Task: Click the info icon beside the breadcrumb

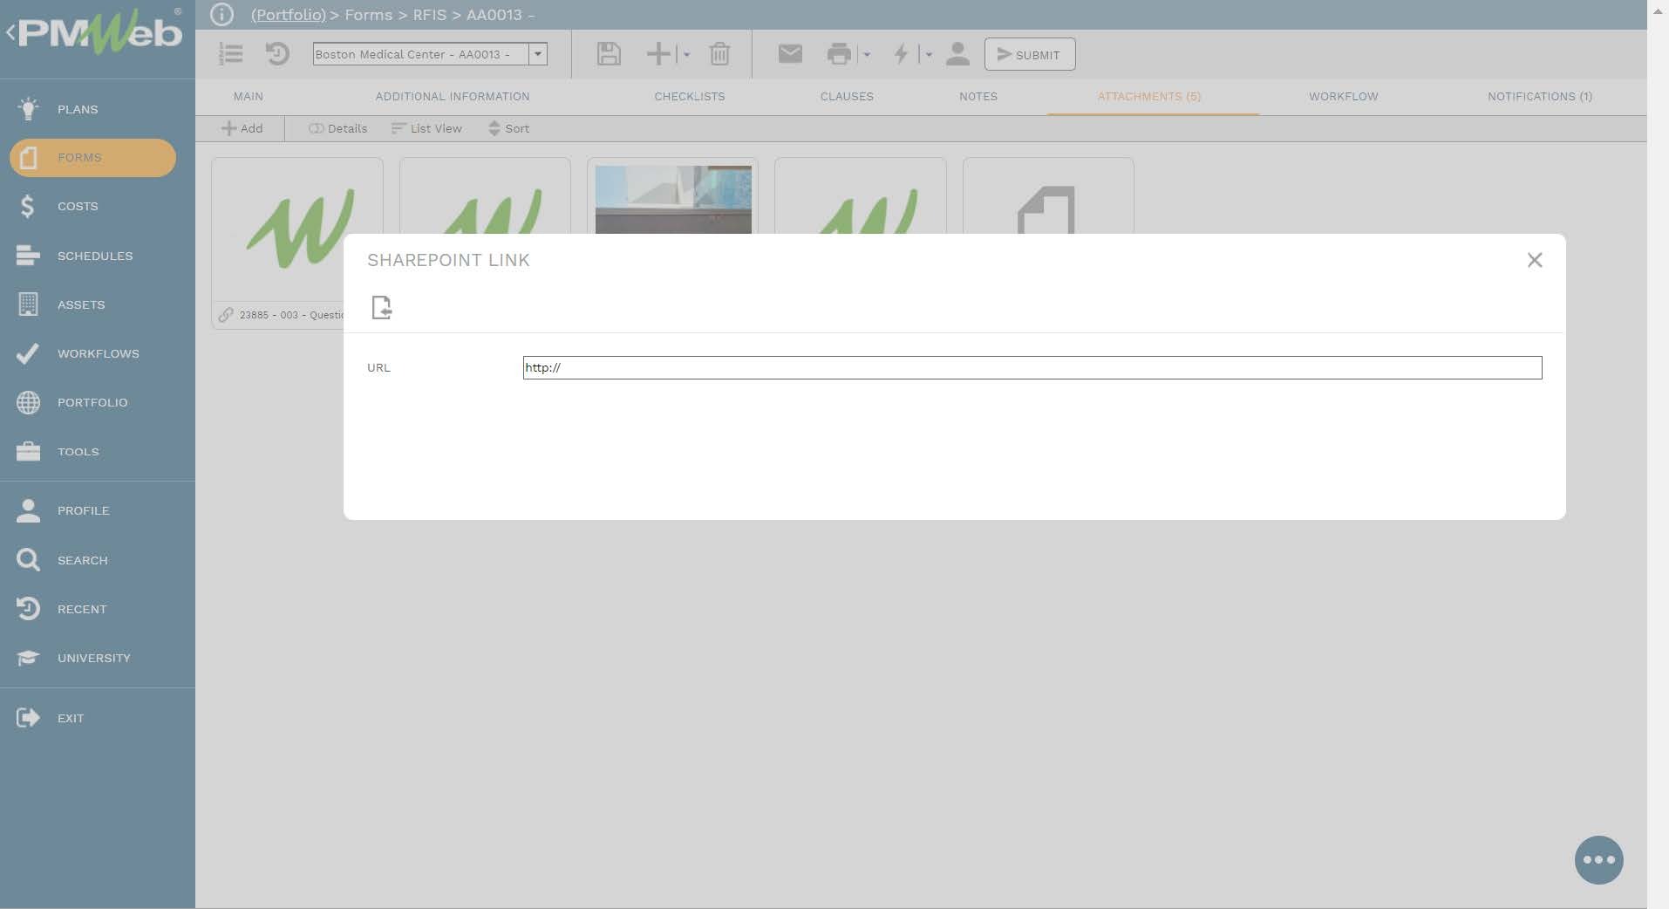Action: click(221, 15)
